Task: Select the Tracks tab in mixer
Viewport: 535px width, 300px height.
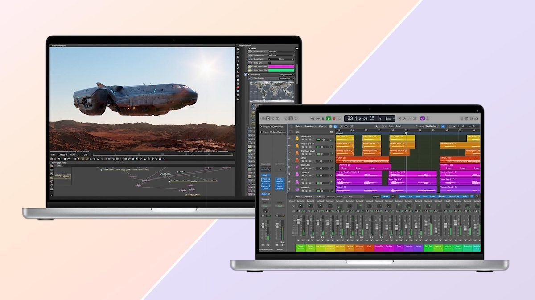Action: 385,196
